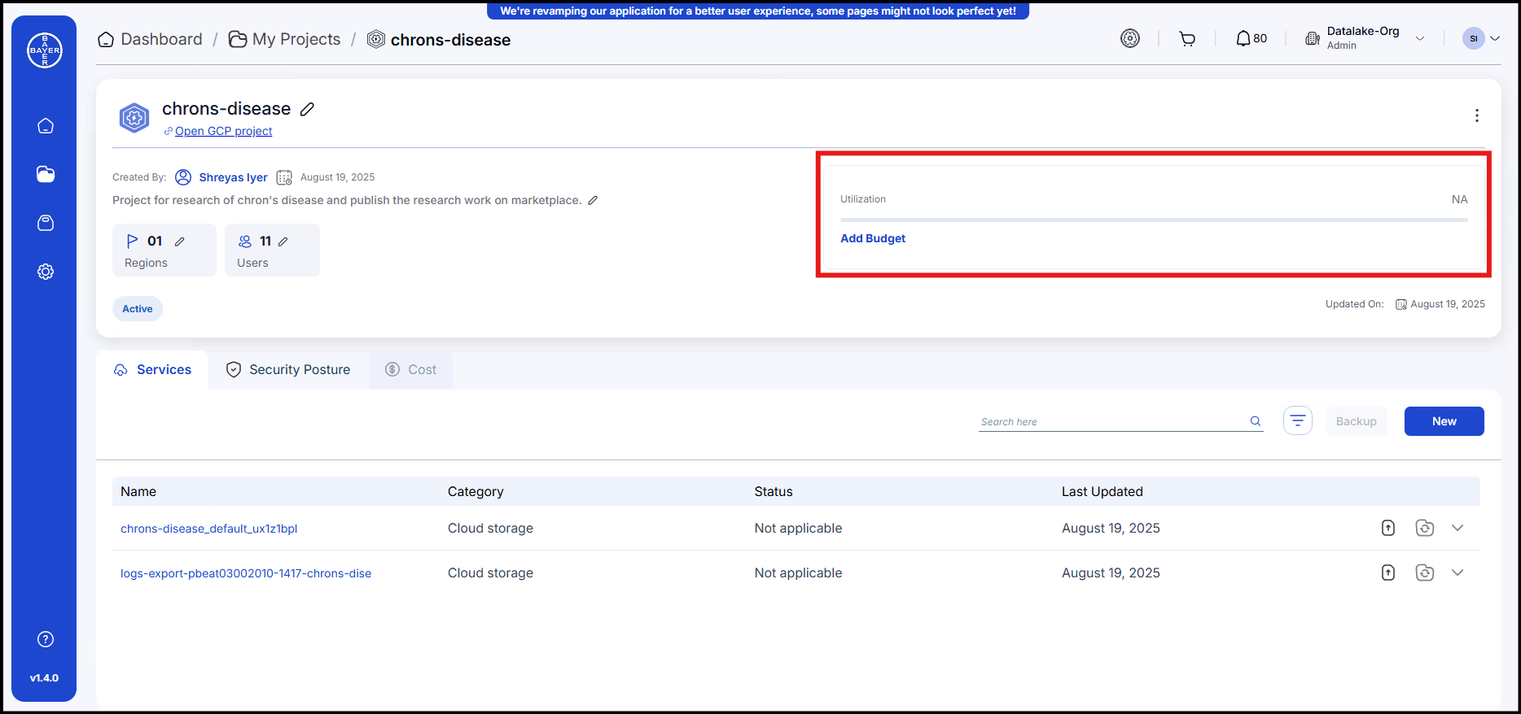Viewport: 1521px width, 714px height.
Task: Expand the user avatar dropdown chevron
Action: [1495, 38]
